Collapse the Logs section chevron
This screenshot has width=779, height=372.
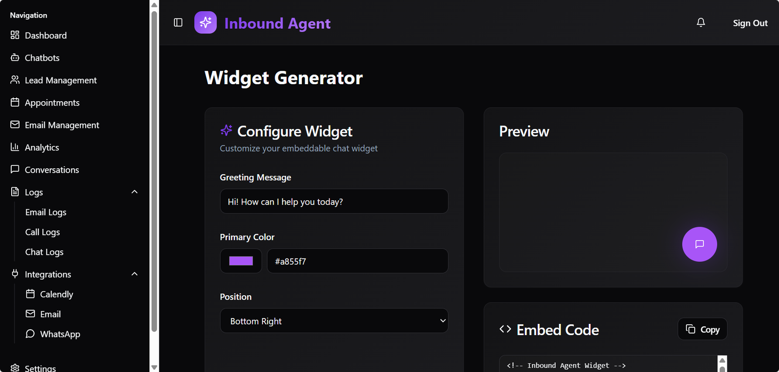coord(134,192)
